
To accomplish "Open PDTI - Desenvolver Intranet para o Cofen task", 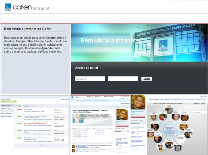I will pos(35,124).
